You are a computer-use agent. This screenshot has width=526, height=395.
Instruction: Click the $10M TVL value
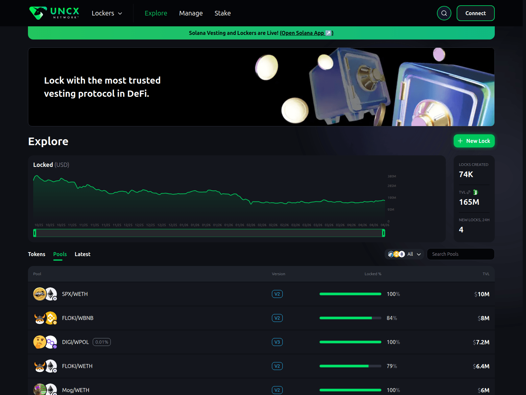point(482,294)
